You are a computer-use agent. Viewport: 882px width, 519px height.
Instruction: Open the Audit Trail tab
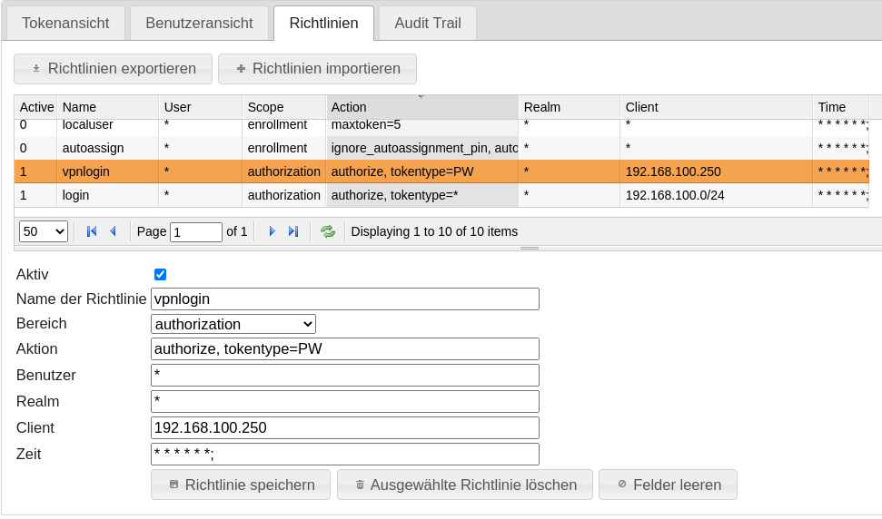tap(427, 24)
